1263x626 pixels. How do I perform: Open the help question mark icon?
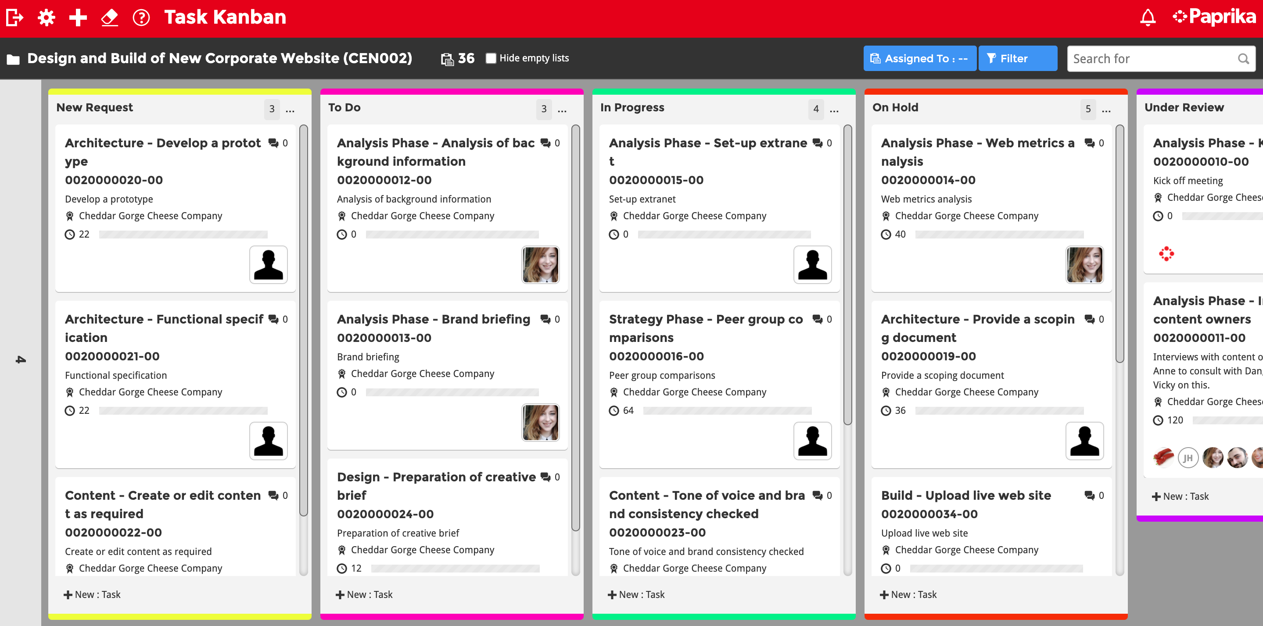(x=141, y=18)
